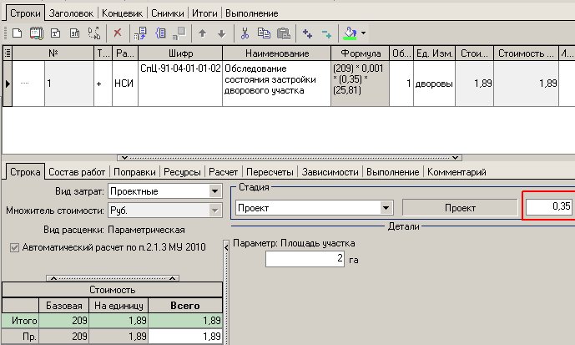Screen dimensions: 575x345
Task: Insert text row using T icon
Action: point(55,33)
